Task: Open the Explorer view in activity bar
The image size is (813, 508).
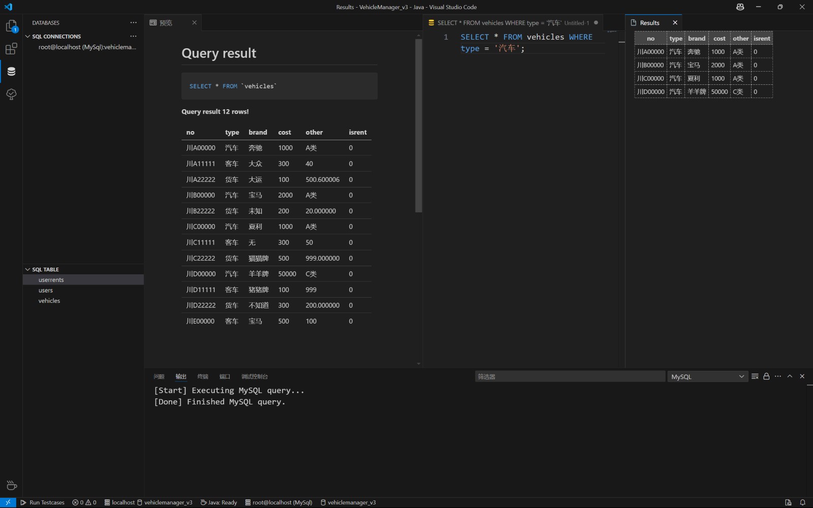Action: 11,26
